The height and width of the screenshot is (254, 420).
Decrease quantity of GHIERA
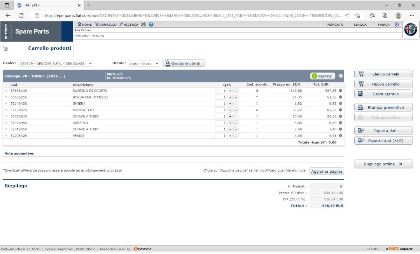[236, 104]
